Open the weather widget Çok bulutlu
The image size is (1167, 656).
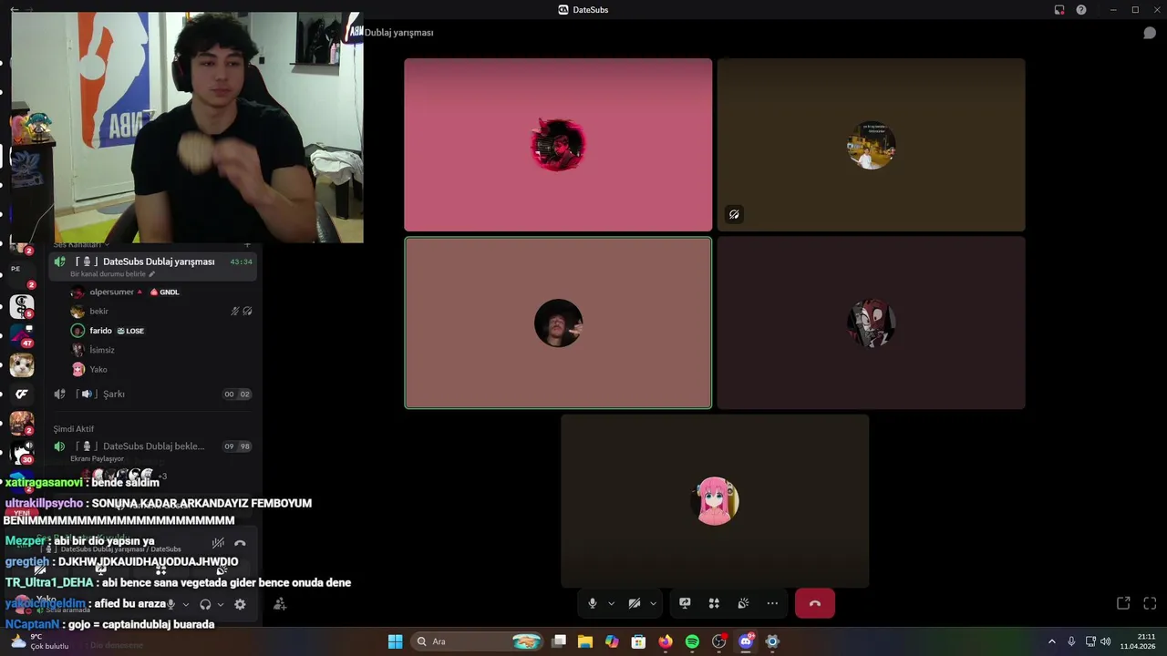point(40,641)
